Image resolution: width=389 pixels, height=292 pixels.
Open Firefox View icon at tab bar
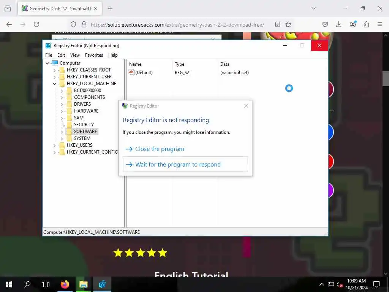(8, 8)
